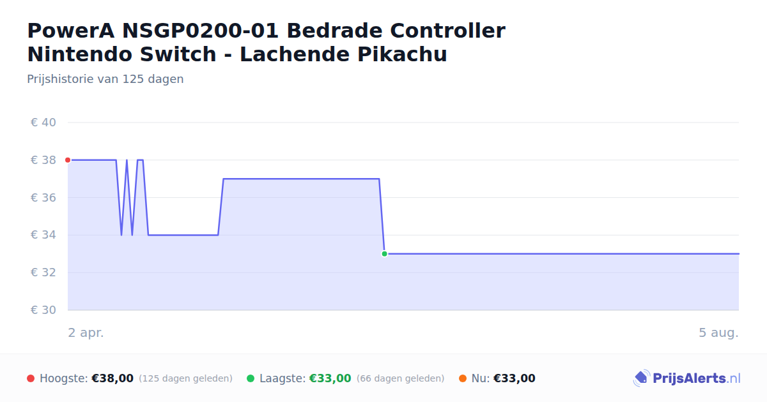Viewport: 767px width, 402px height.
Task: Click the €34 low segment of price line
Action: tap(183, 235)
